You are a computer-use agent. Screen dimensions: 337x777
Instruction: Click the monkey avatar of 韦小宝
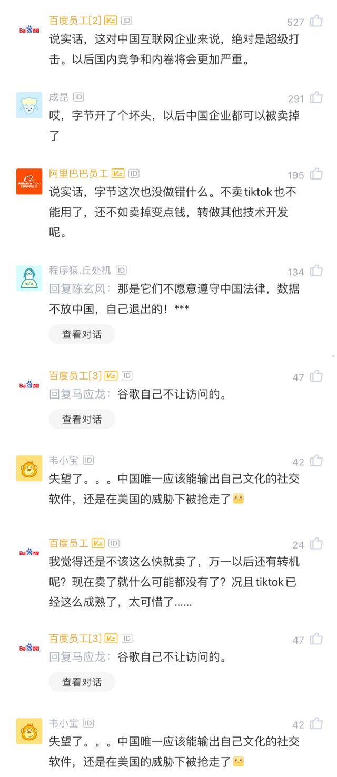click(x=28, y=466)
